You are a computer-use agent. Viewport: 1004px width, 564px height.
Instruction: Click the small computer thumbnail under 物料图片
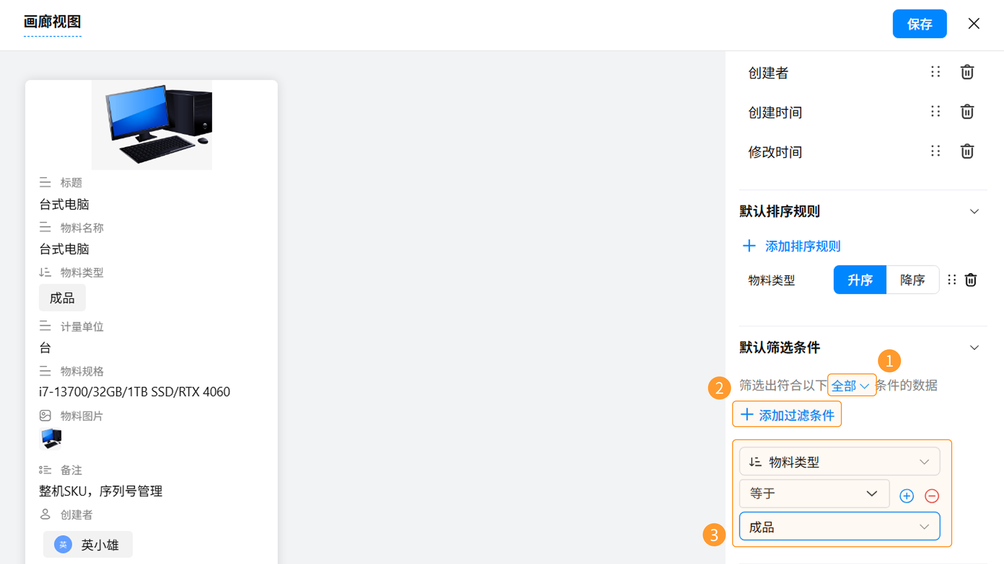coord(51,439)
